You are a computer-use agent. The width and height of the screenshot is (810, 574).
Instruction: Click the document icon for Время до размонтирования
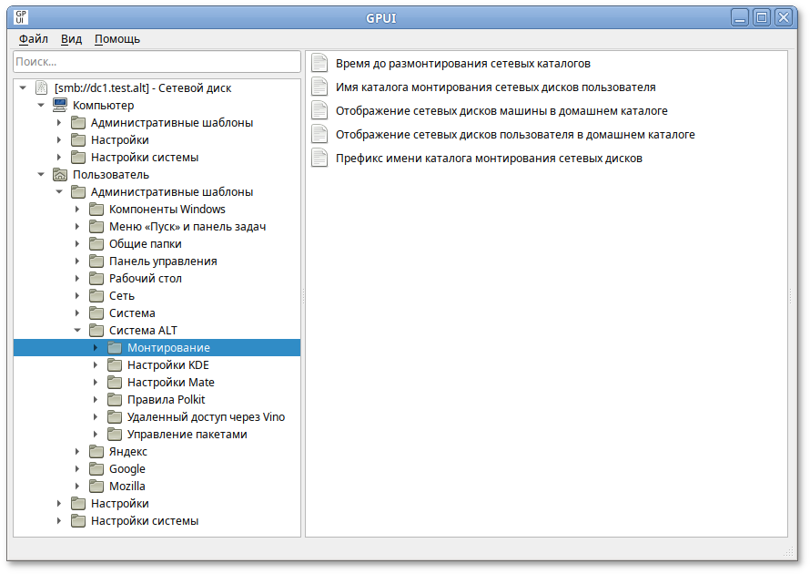click(x=319, y=63)
